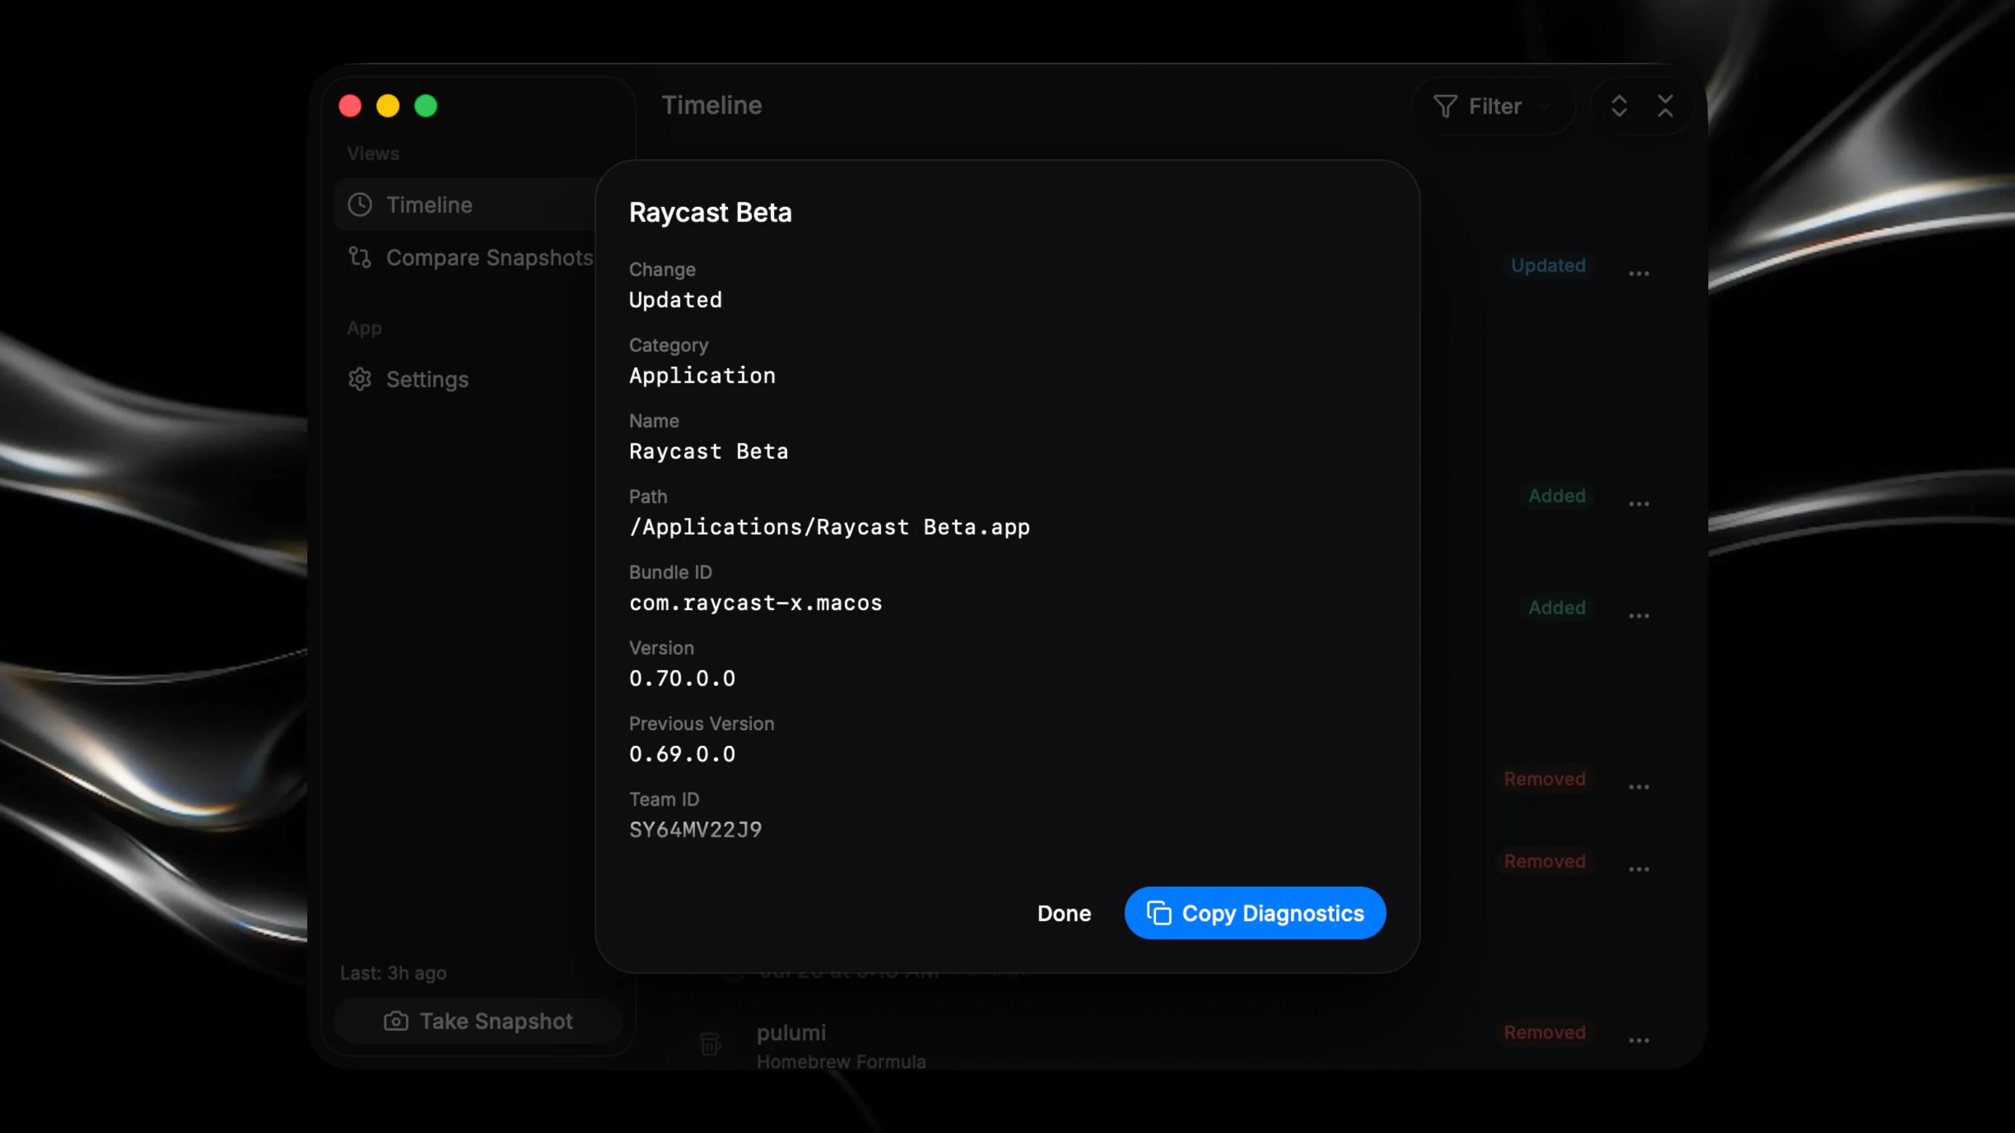Click the yellow minimize window button
Image resolution: width=2015 pixels, height=1133 pixels.
(388, 106)
